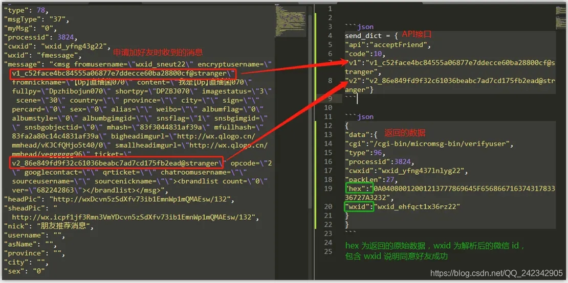Click the ```json fence on line 3
The width and height of the screenshot is (568, 283).
click(x=359, y=27)
